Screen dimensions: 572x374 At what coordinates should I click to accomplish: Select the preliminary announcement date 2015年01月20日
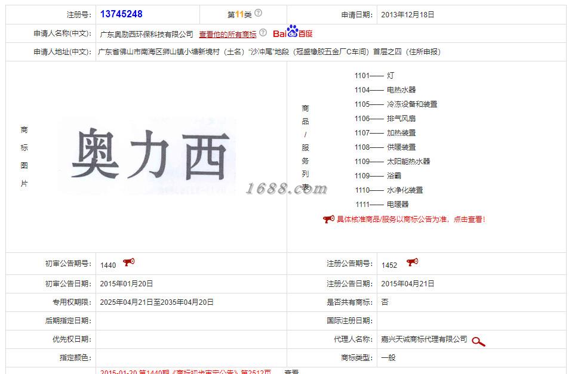coord(126,283)
